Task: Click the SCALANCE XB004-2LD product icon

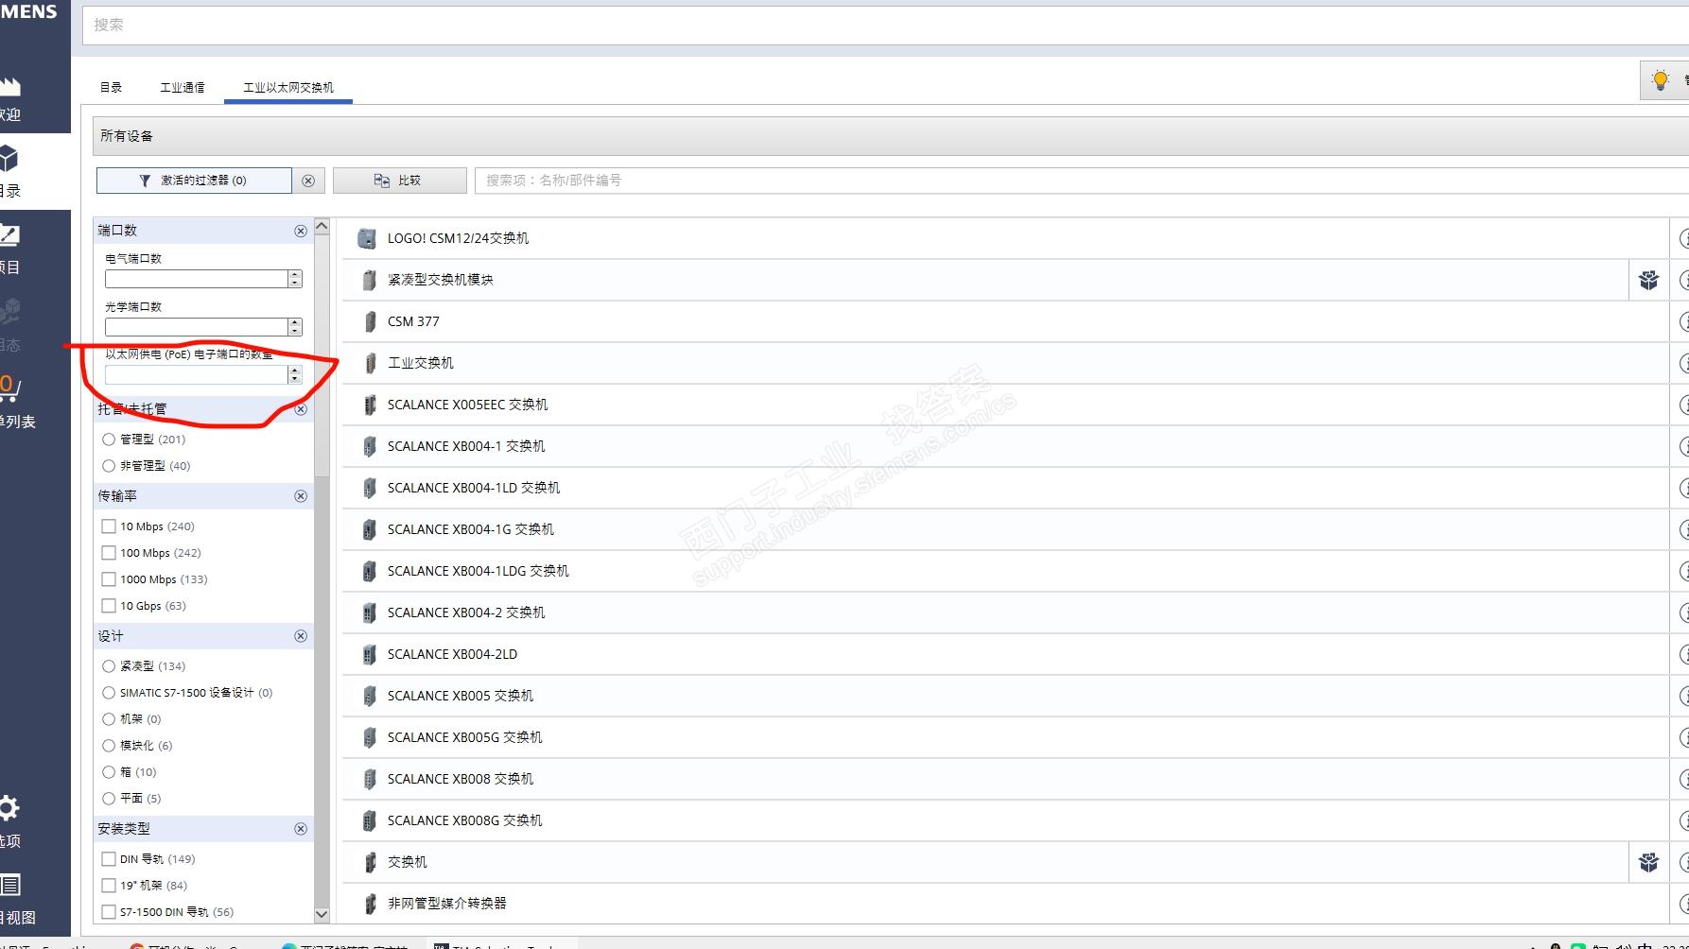Action: coord(370,654)
